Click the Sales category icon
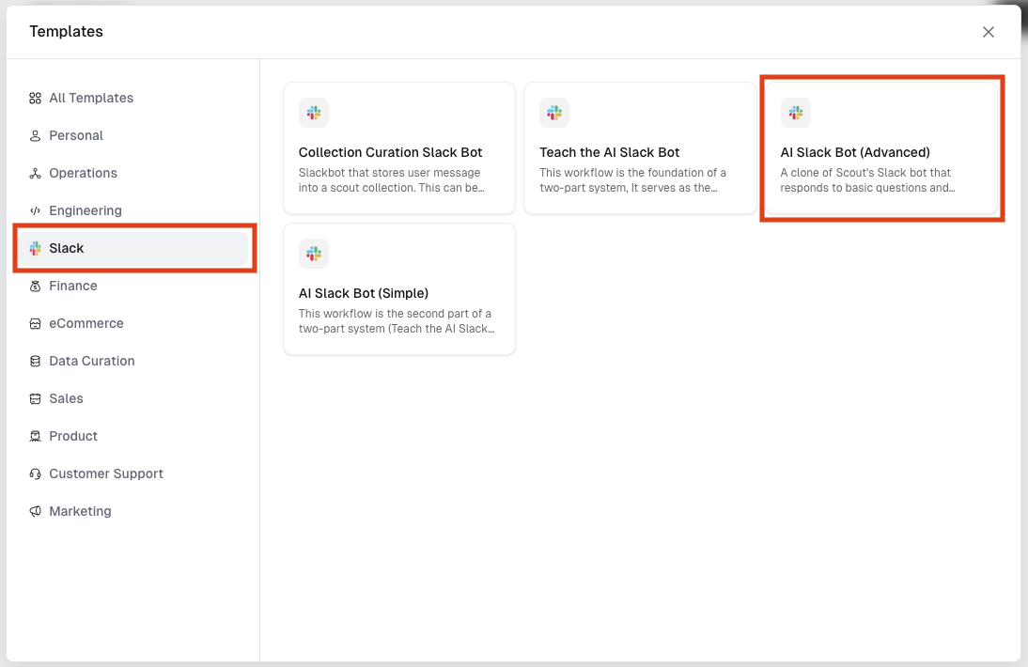Screen dimensions: 1028x667 coord(36,398)
